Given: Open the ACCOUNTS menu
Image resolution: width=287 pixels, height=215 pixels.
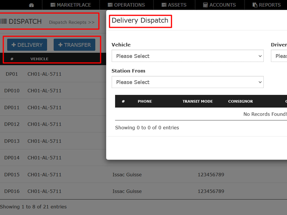Looking at the screenshot, I should tap(220, 5).
